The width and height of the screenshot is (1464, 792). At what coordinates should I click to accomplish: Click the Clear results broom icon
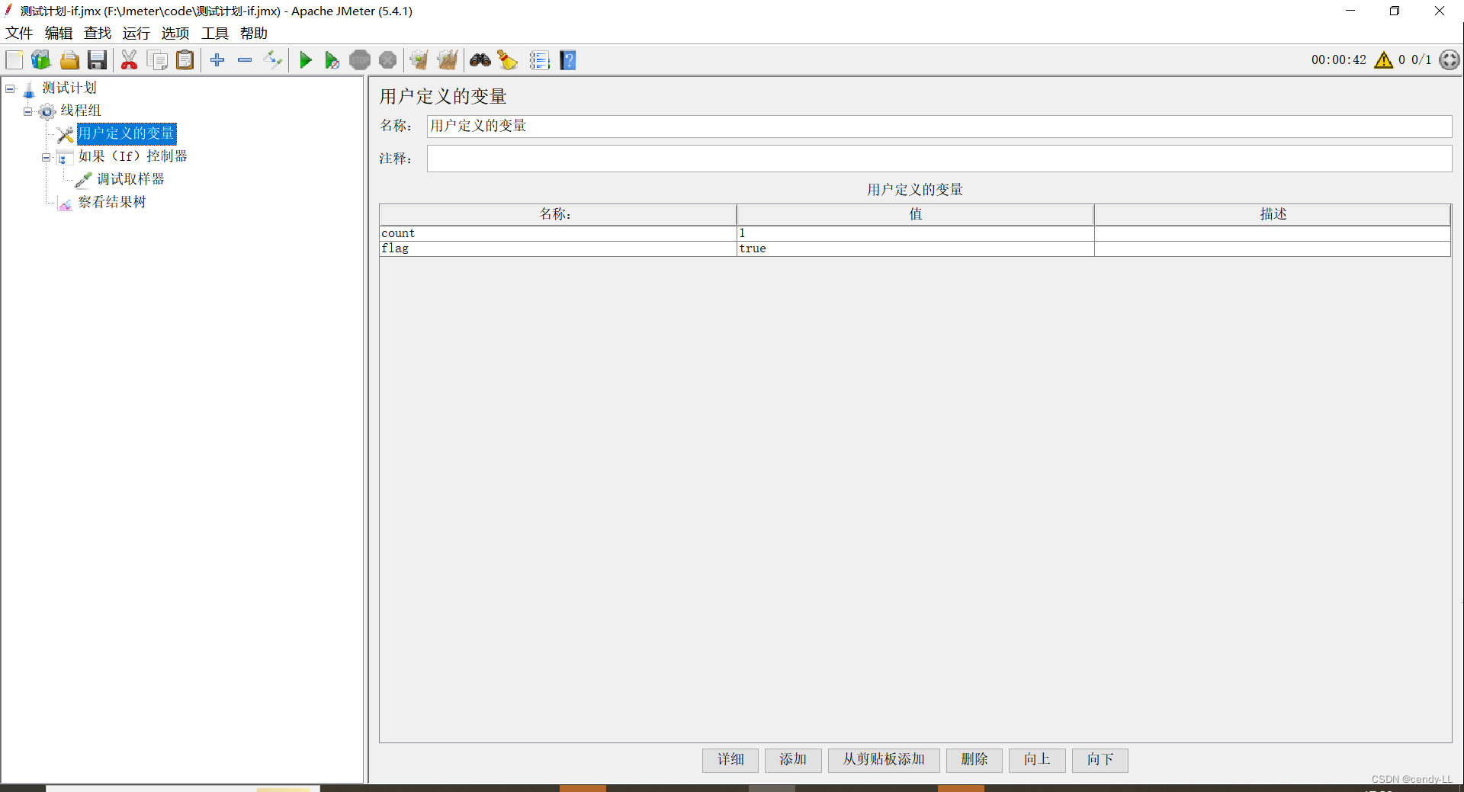click(419, 60)
